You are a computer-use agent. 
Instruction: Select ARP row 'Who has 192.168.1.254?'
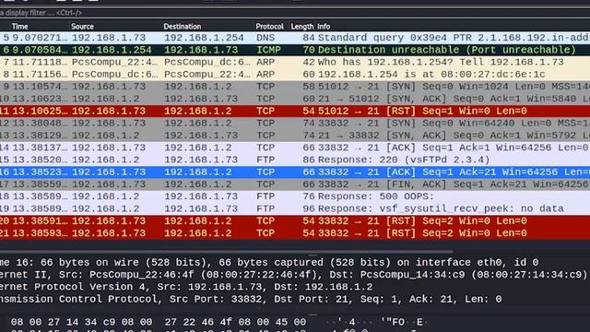(x=295, y=62)
